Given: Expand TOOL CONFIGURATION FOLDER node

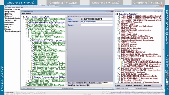Looking at the screenshot, I should (x=25, y=27).
